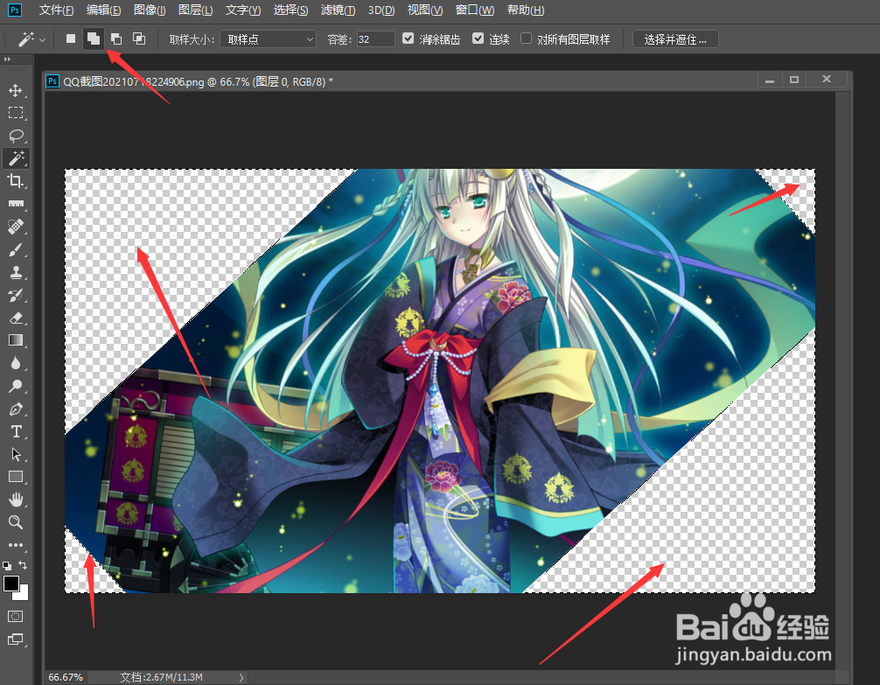
Task: Click the New Selection mode button
Action: [71, 38]
